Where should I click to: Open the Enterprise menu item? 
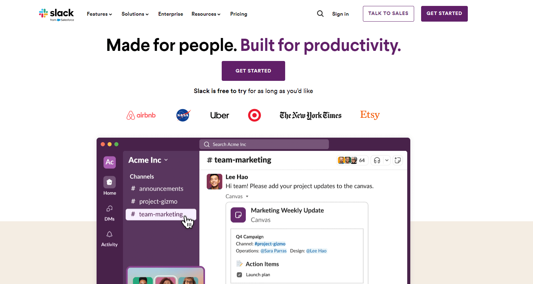[170, 14]
